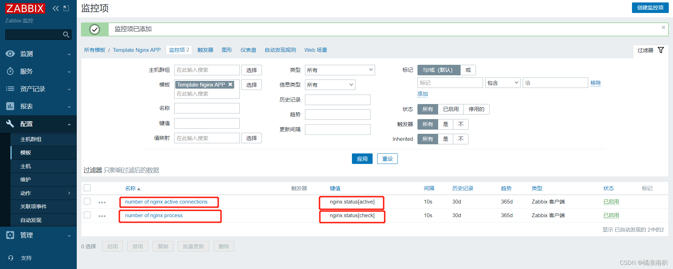This screenshot has height=269, width=673.
Task: Toggle sidebar auto-hide icon
Action: 66,8
